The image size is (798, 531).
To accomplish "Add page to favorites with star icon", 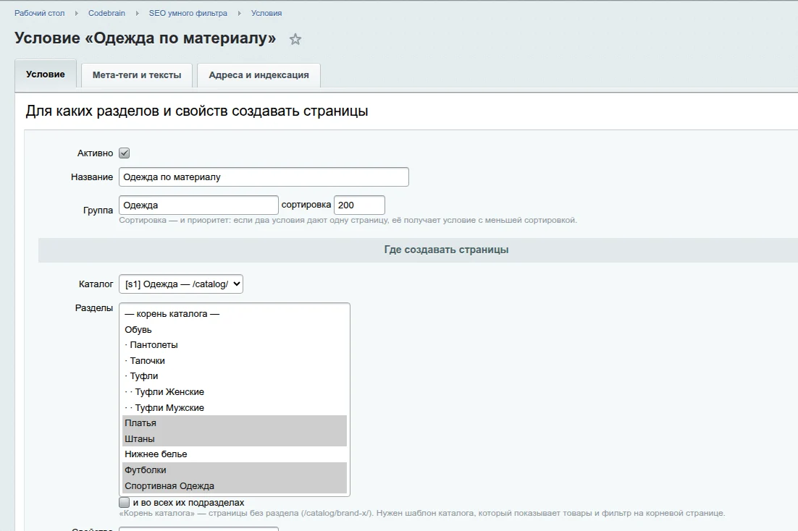I will pyautogui.click(x=295, y=39).
